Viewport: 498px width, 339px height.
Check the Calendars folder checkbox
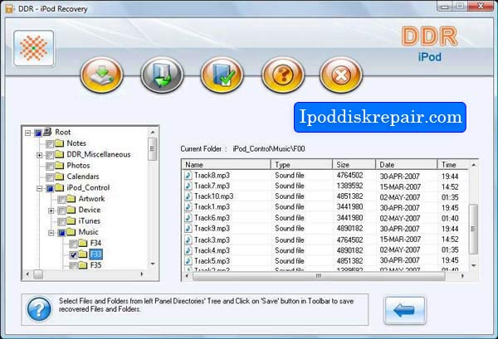(x=50, y=177)
